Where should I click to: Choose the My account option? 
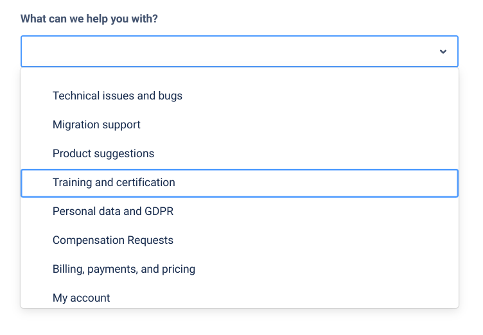(x=82, y=298)
